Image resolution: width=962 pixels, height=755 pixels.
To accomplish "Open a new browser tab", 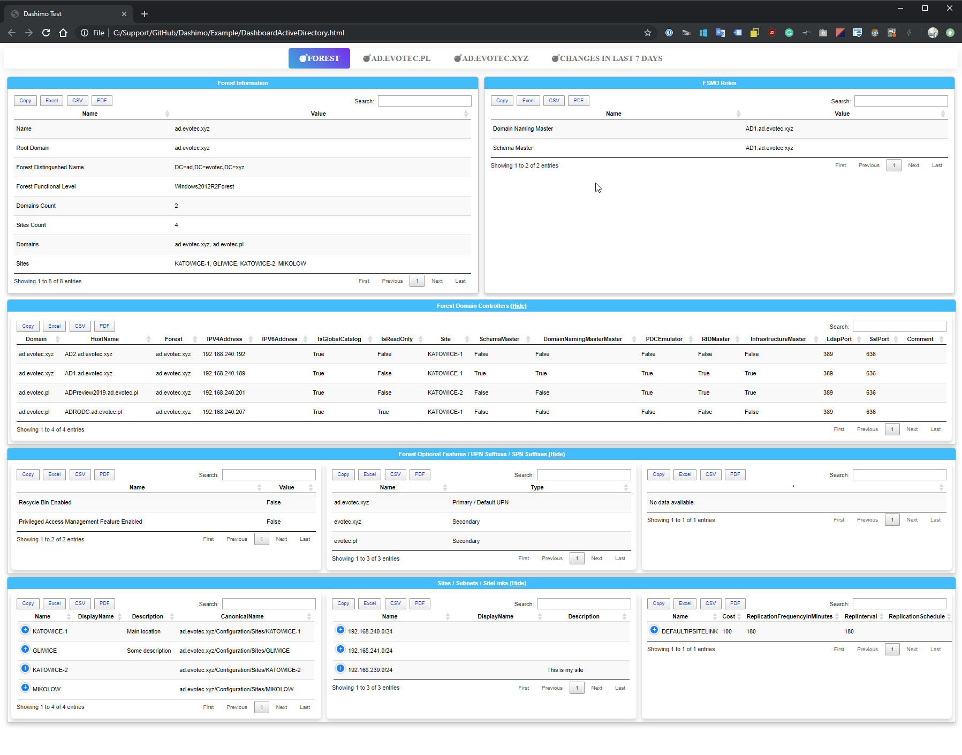I will [145, 14].
